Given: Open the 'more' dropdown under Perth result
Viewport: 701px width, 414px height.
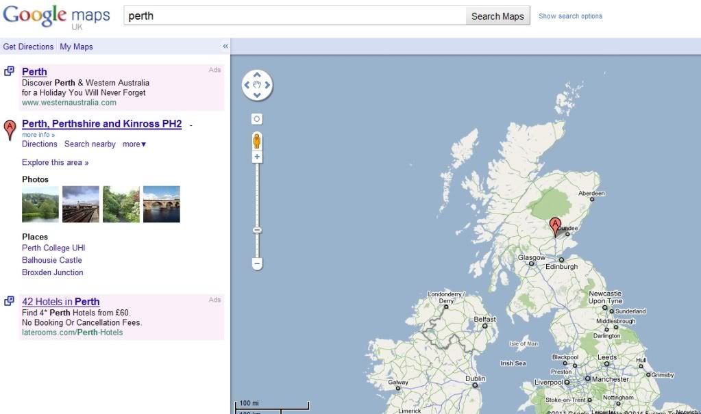Looking at the screenshot, I should point(134,144).
